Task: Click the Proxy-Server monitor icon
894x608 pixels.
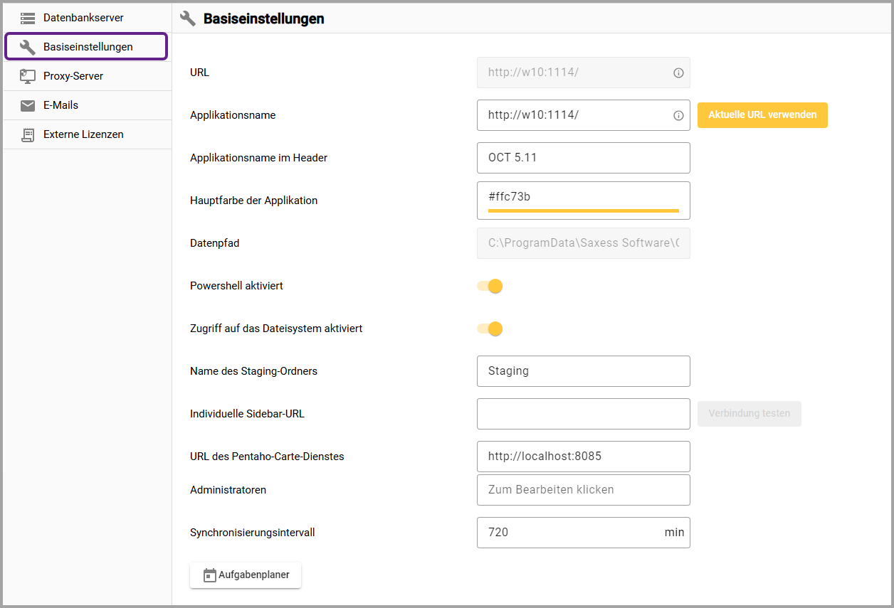Action: pos(28,76)
